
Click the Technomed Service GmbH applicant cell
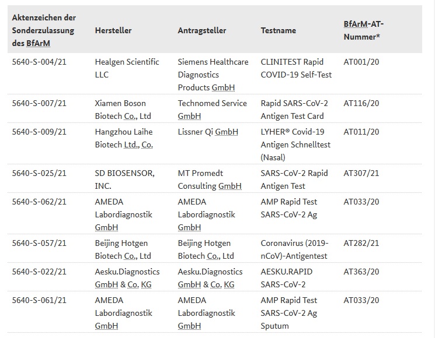pyautogui.click(x=213, y=110)
